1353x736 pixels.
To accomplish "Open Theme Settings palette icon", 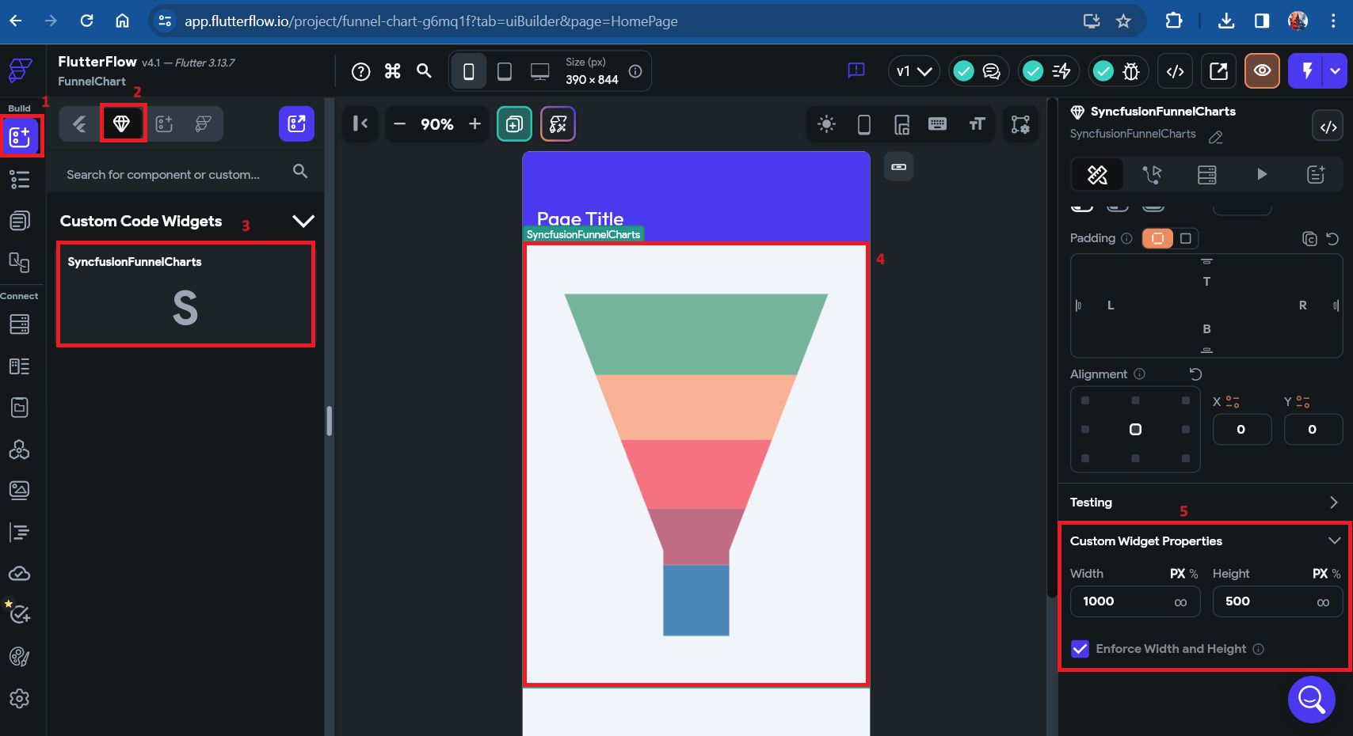I will pos(20,657).
